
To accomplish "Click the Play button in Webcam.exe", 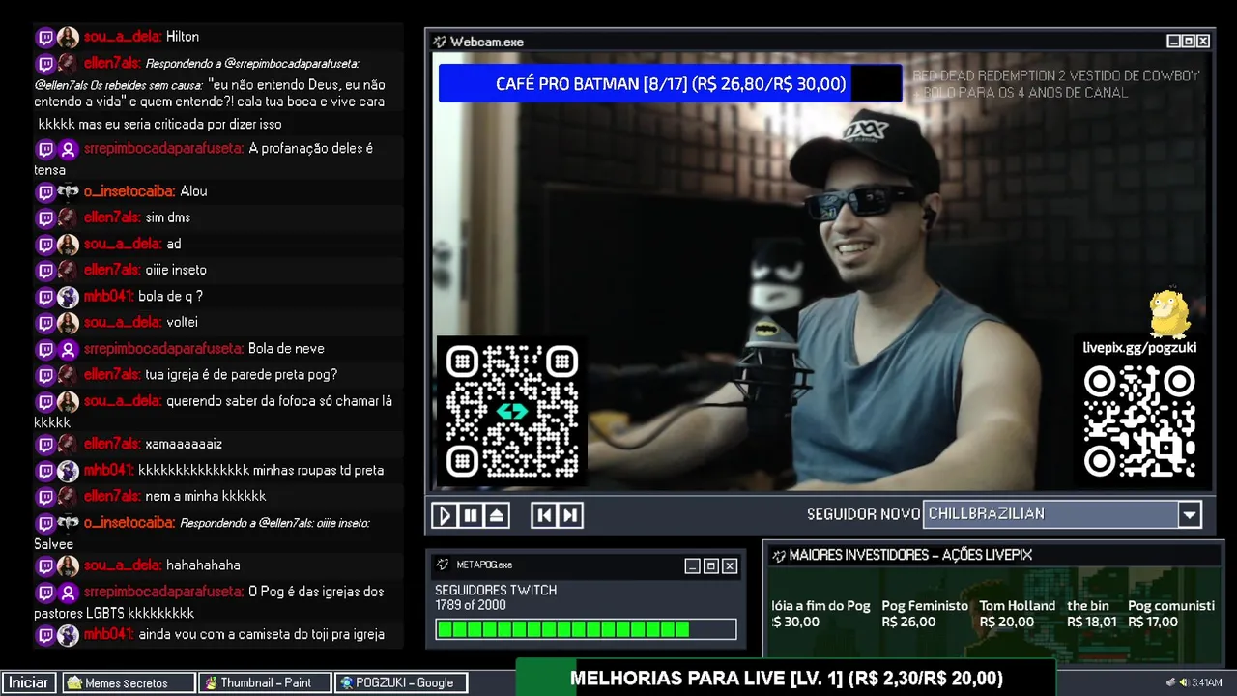I will 445,515.
